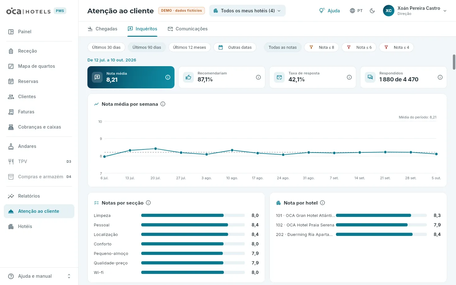Expand user menu Xoán Pereira Castro
The image size is (456, 285).
coord(415,11)
